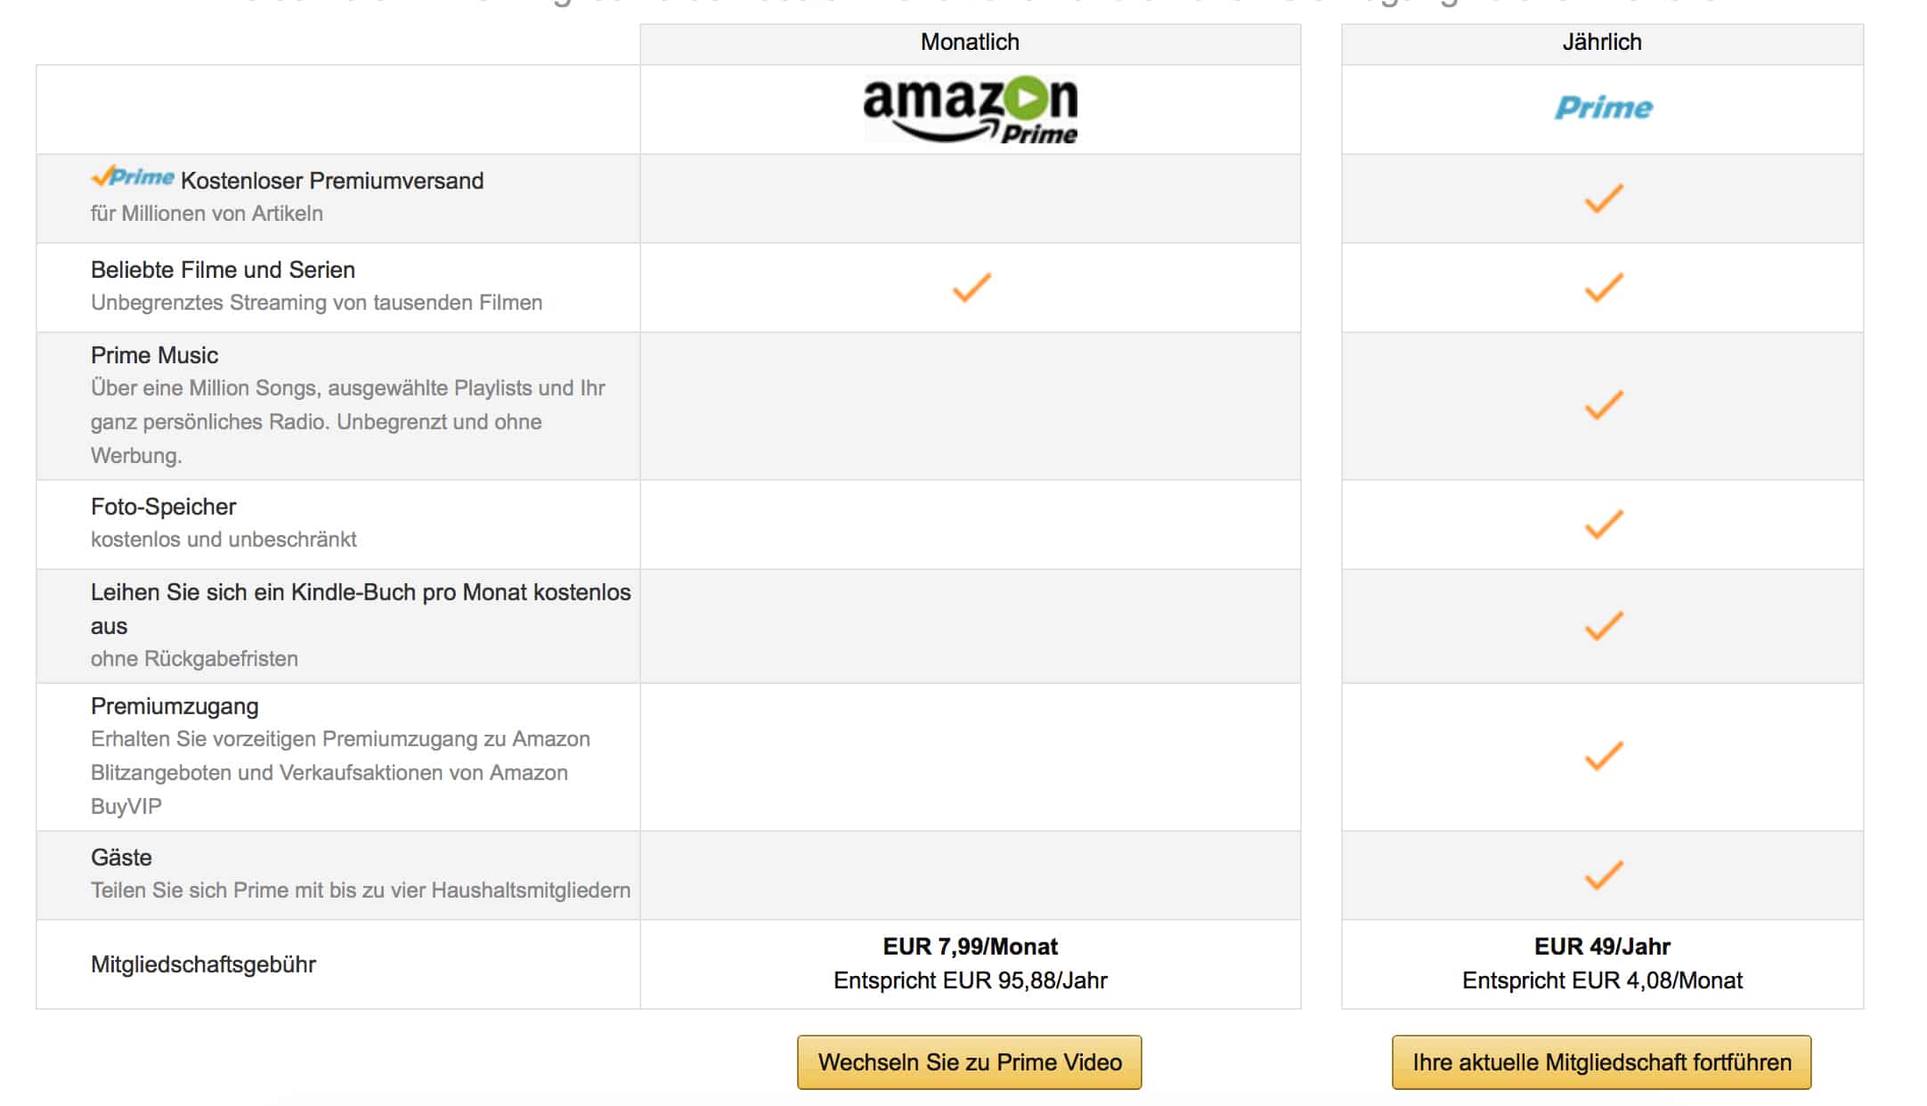
Task: Click the Mitgliedschaftsgebühr row label
Action: [203, 964]
